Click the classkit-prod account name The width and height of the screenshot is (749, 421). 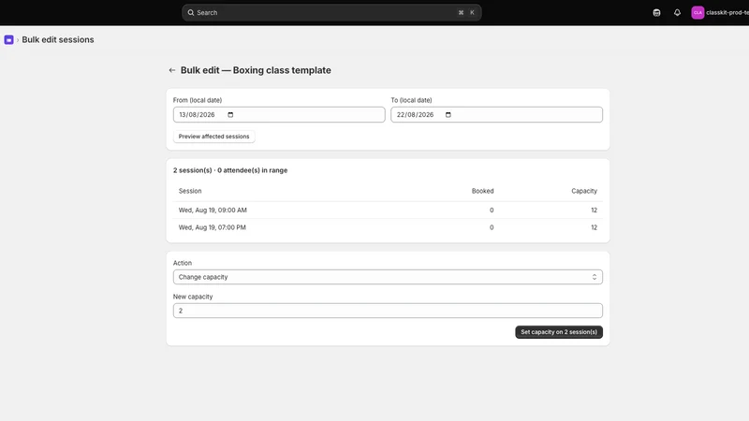(727, 13)
